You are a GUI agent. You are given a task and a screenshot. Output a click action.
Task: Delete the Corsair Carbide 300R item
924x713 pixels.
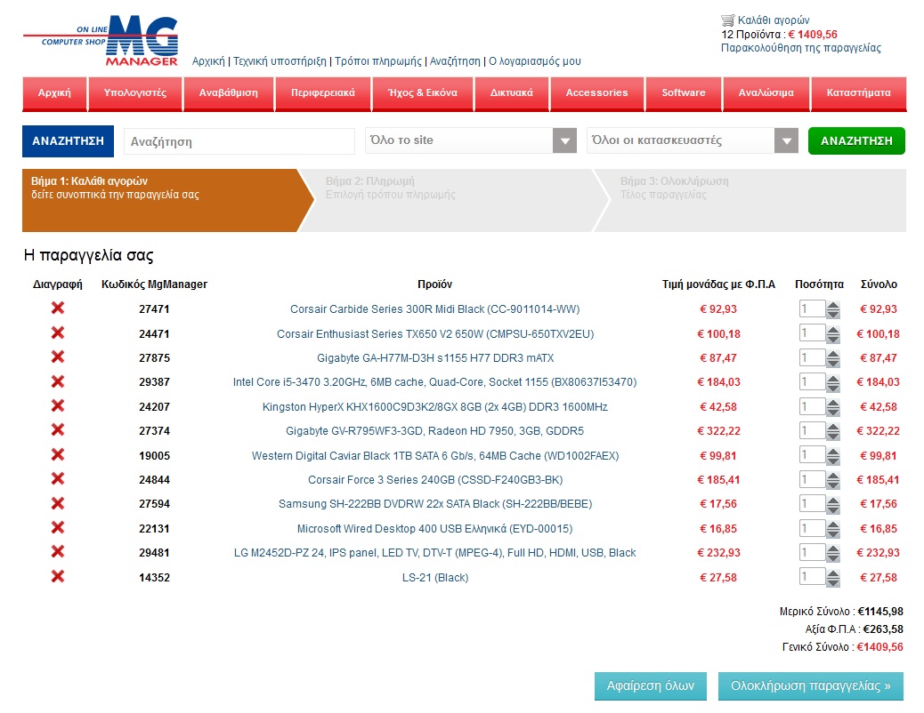pyautogui.click(x=58, y=308)
